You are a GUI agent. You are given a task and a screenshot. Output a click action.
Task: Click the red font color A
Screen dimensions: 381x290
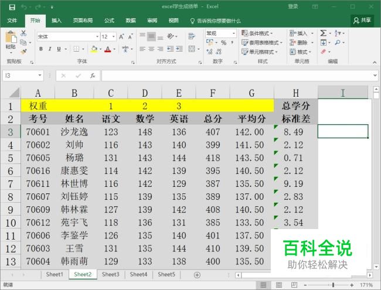[108, 49]
